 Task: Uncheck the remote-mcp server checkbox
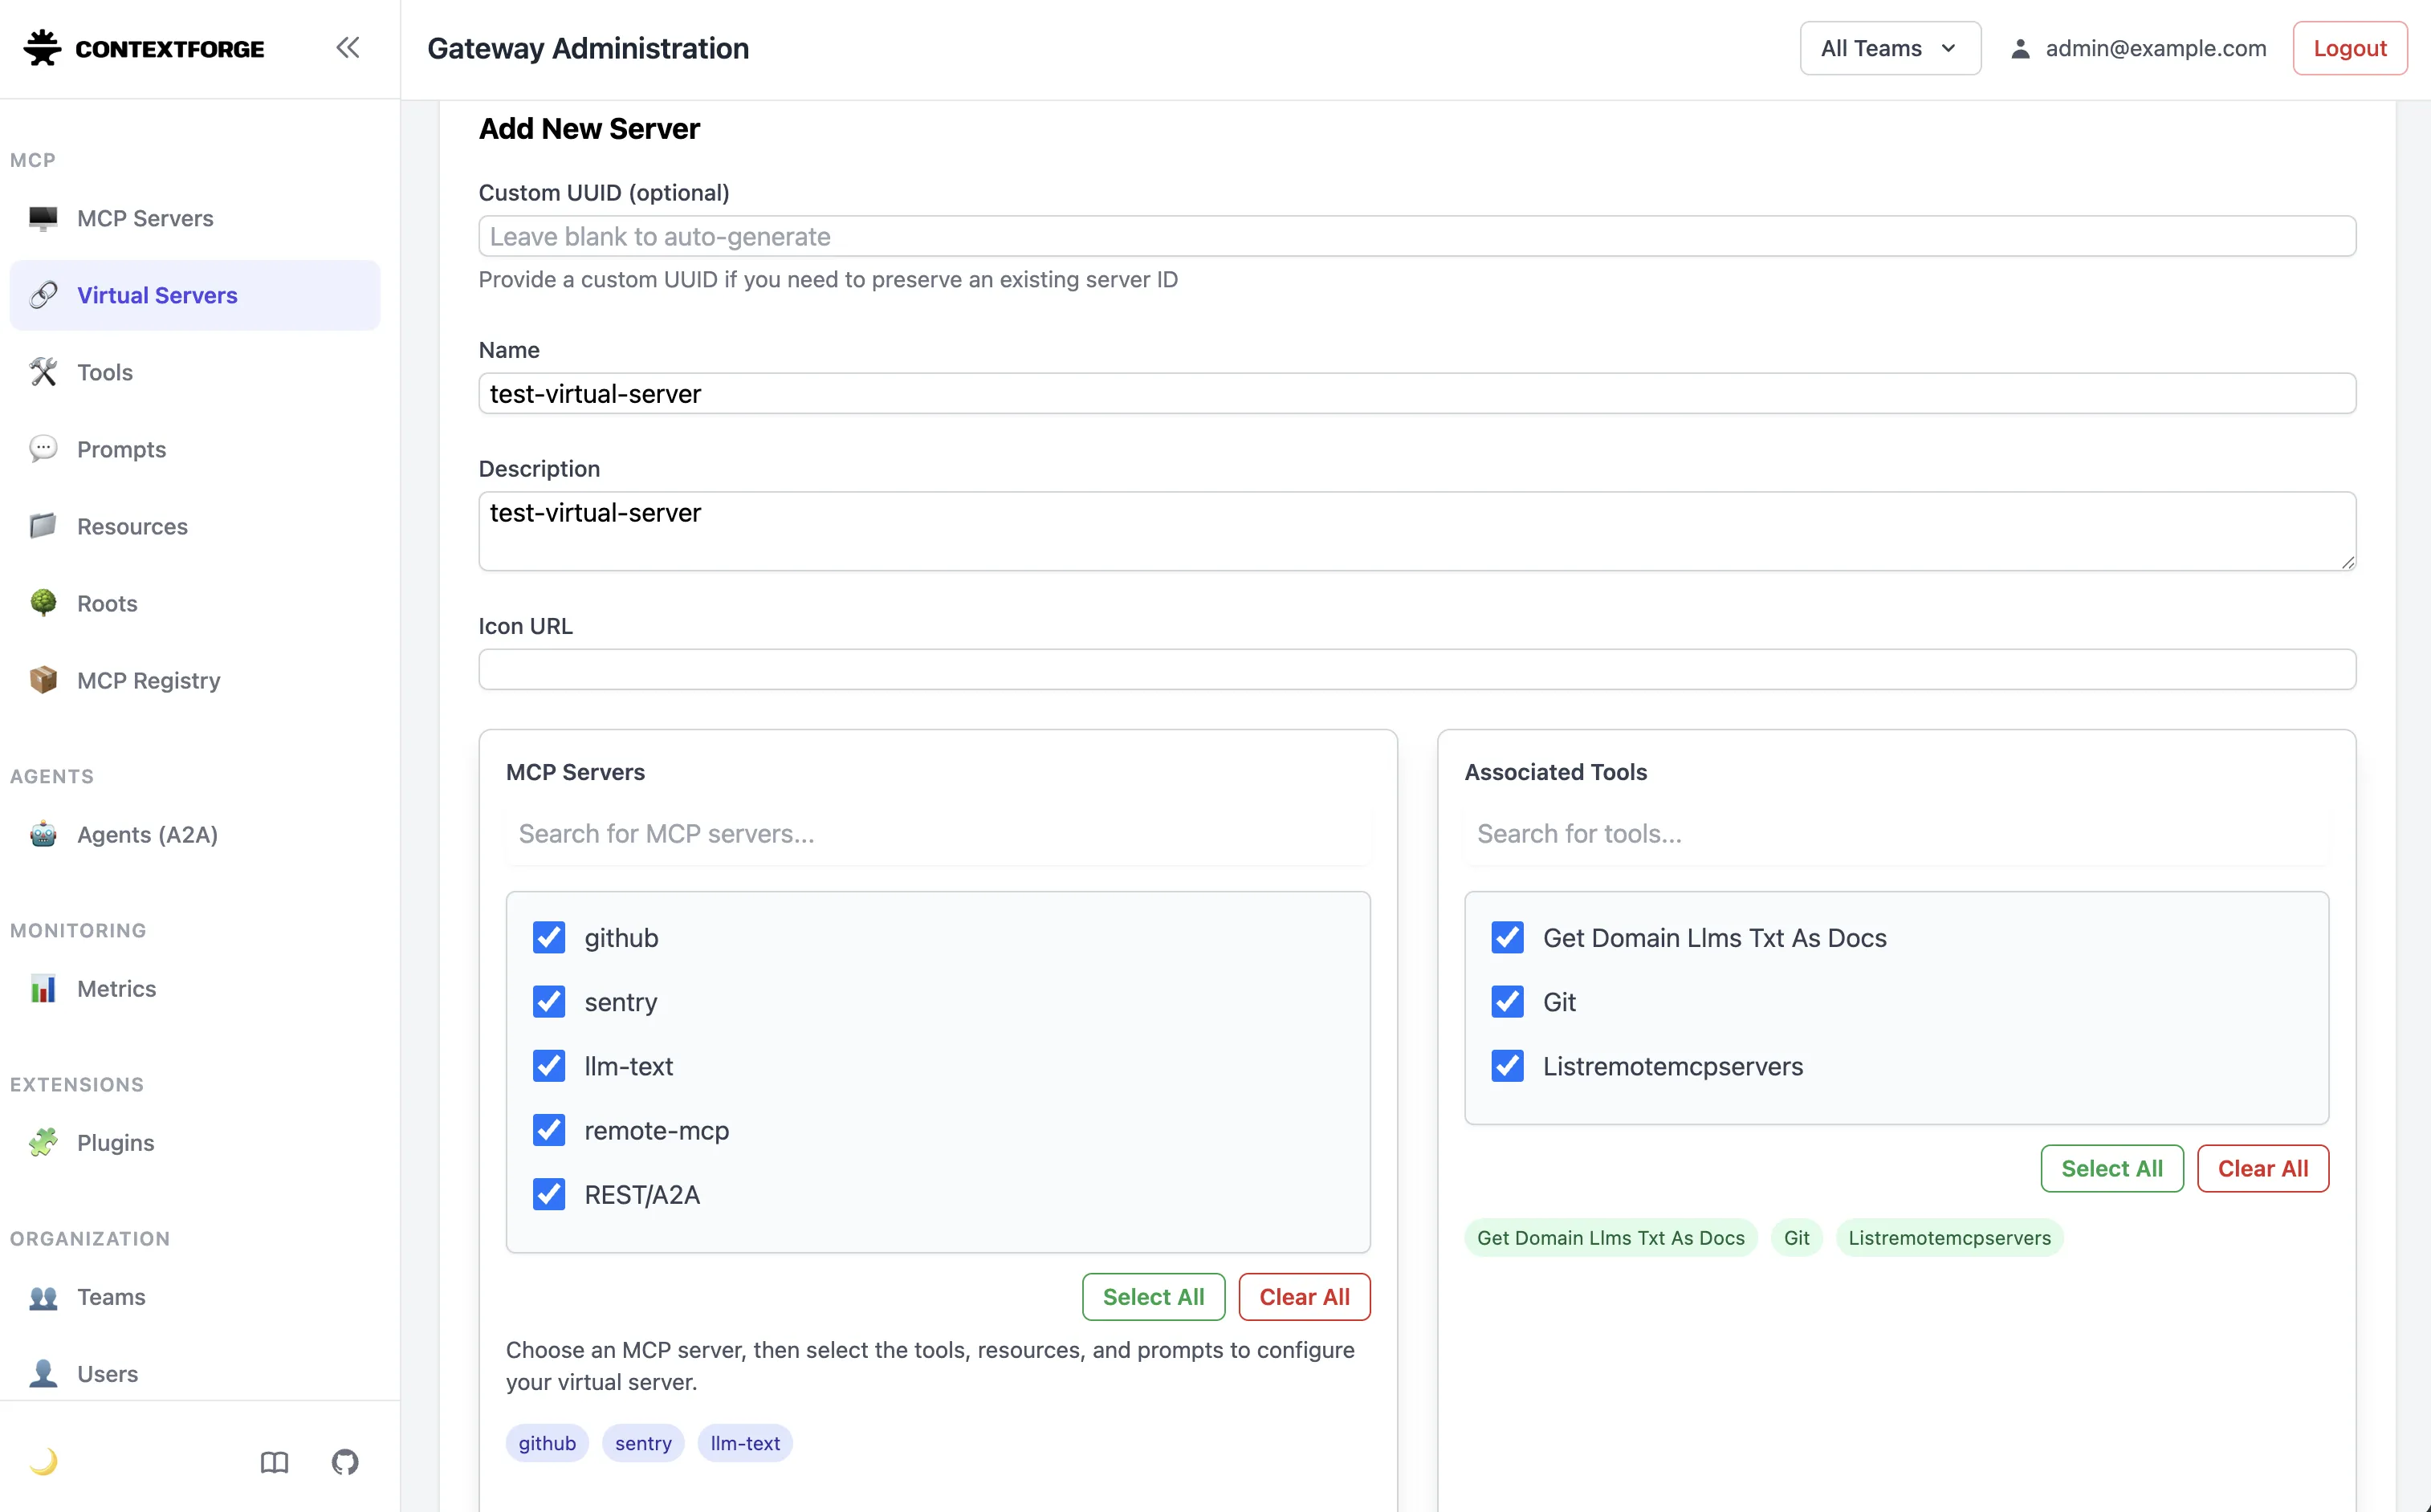(549, 1130)
